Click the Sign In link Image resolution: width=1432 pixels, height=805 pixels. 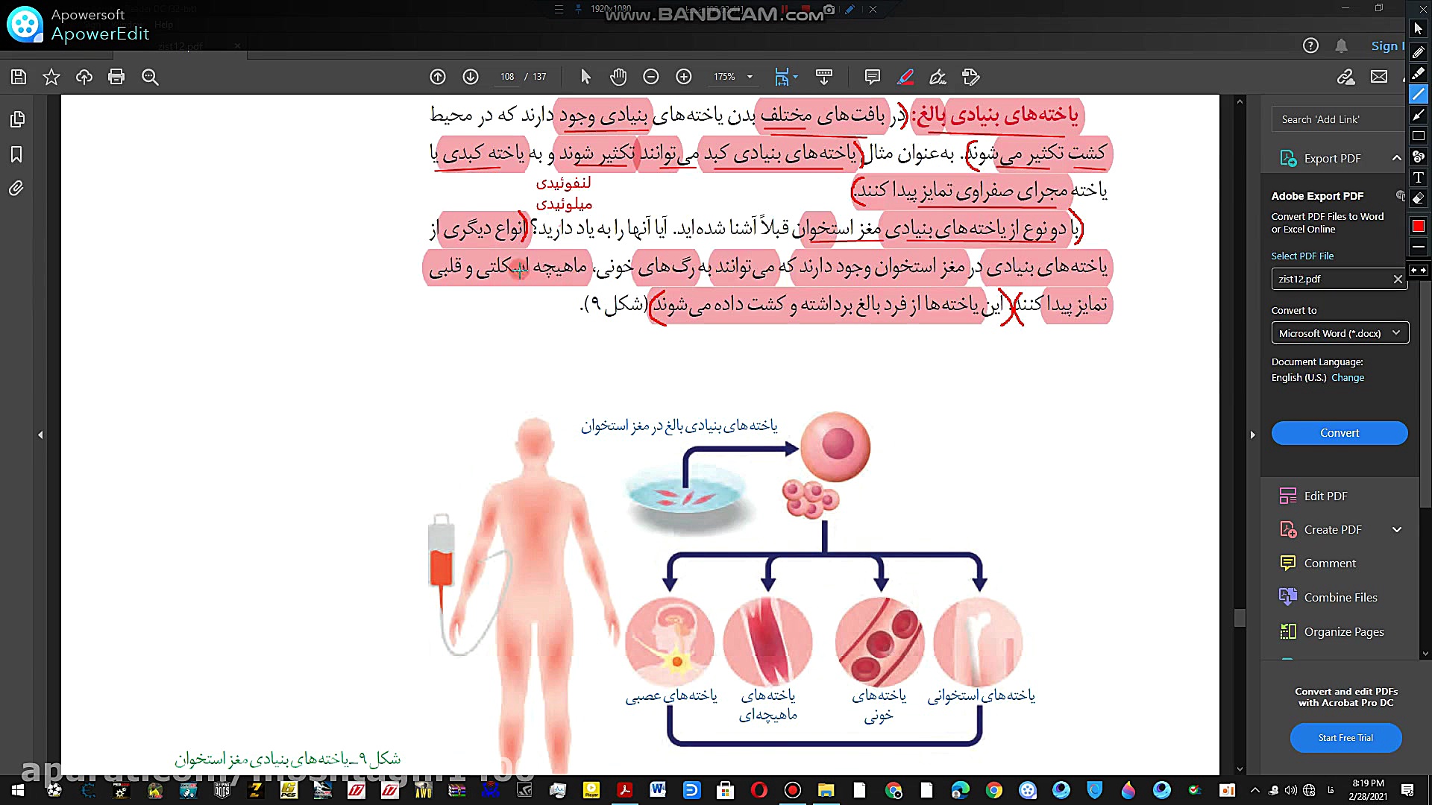1387,45
